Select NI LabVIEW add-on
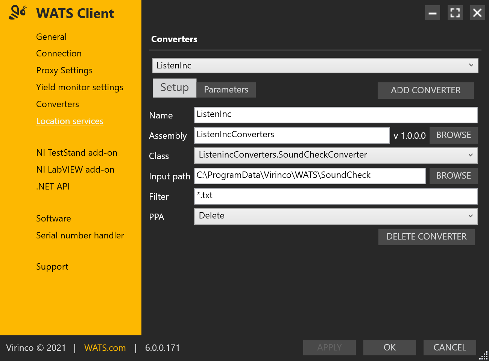The image size is (489, 361). point(75,170)
